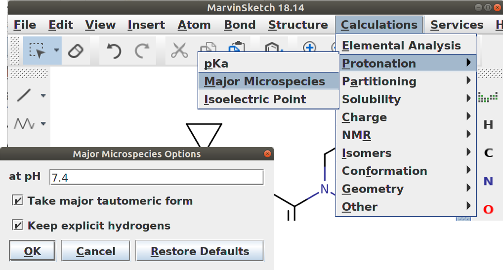Open the Insert menu
Screen dimensions: 503x270
click(x=146, y=25)
